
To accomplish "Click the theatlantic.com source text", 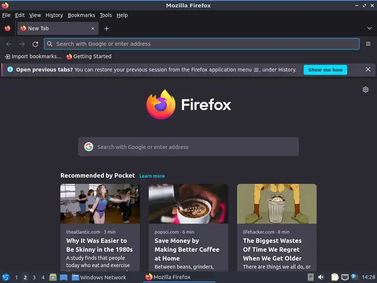I will [83, 232].
